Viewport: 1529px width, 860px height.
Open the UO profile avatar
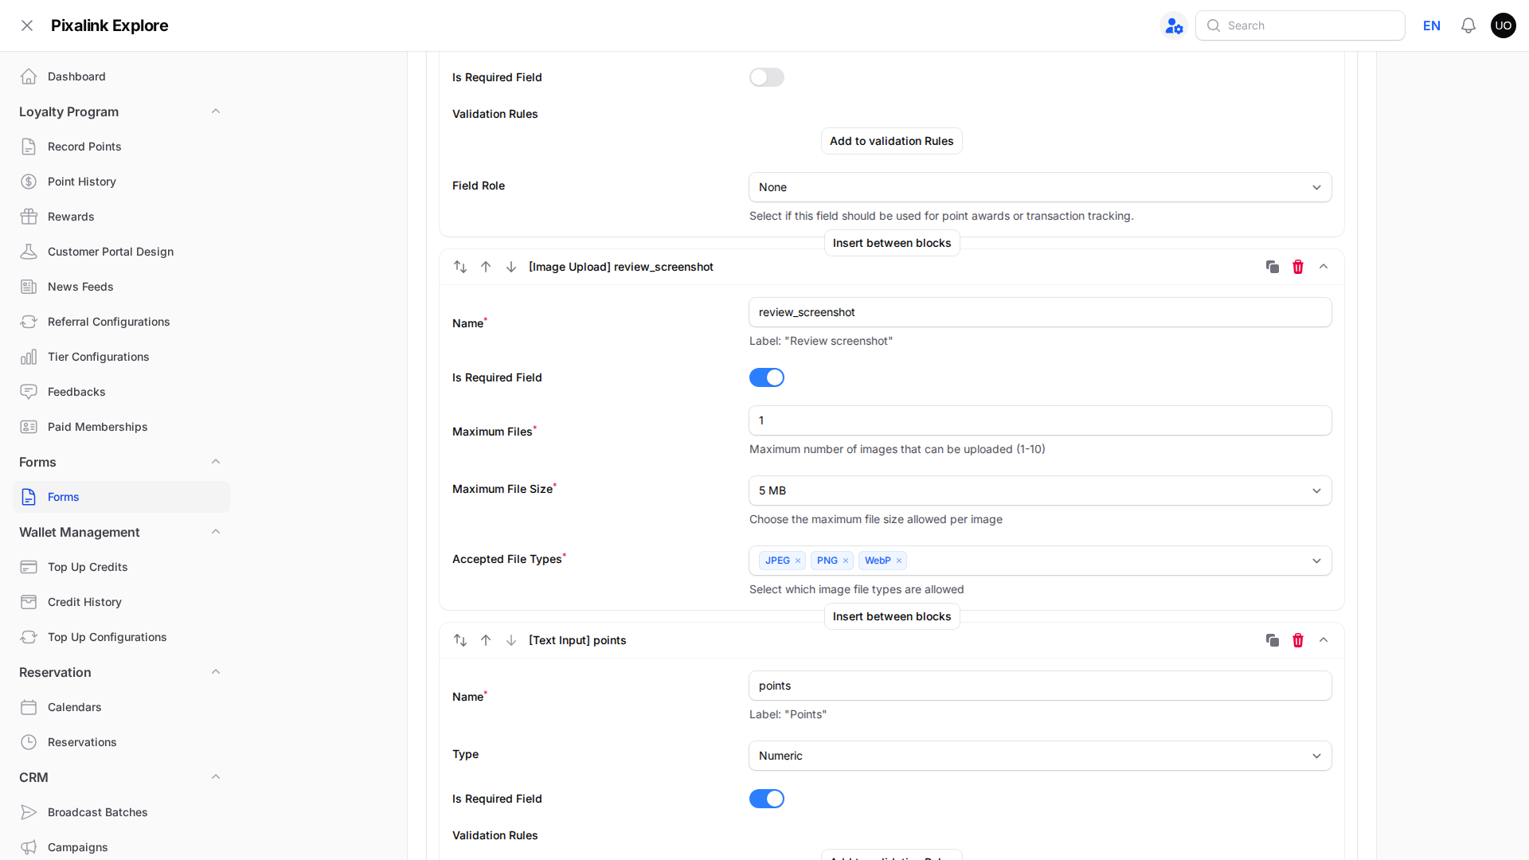coord(1504,25)
